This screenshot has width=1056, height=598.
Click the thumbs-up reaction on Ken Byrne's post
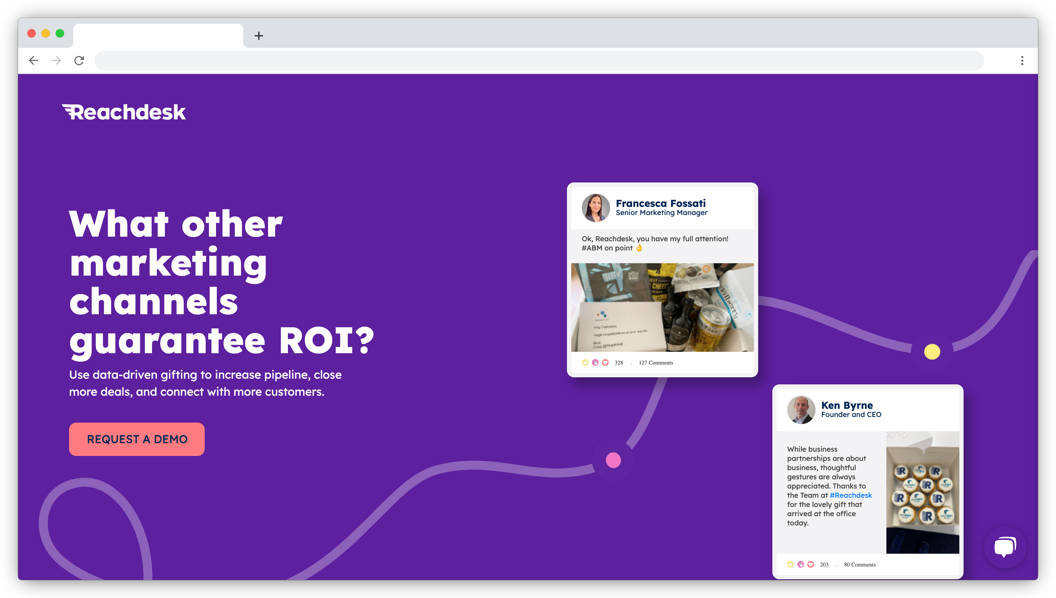pyautogui.click(x=790, y=564)
